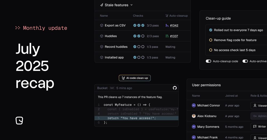Toggle the Auto-cleanup code switch

pyautogui.click(x=208, y=61)
